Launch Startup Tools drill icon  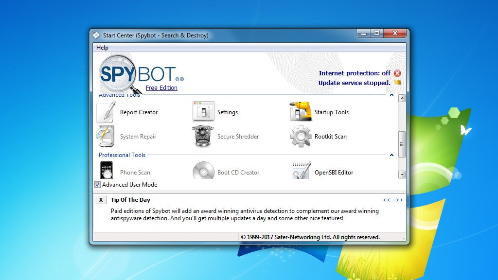301,111
